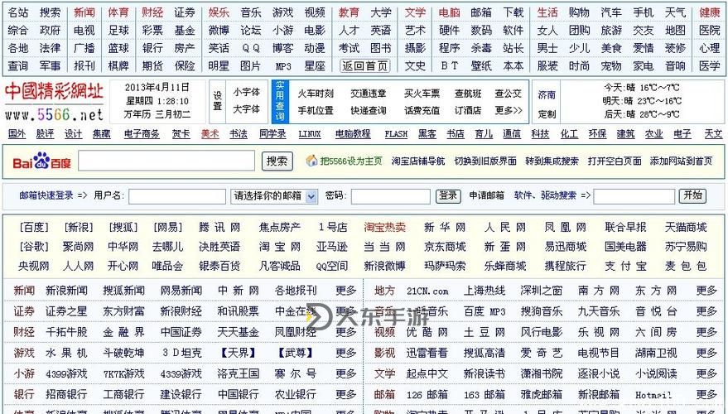Image resolution: width=728 pixels, height=414 pixels.
Task: Click 把5566设为主页 link
Action: (x=351, y=161)
